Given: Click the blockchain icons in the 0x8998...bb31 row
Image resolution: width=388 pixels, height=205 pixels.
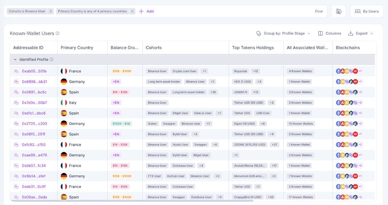Looking at the screenshot, I should coord(349,81).
